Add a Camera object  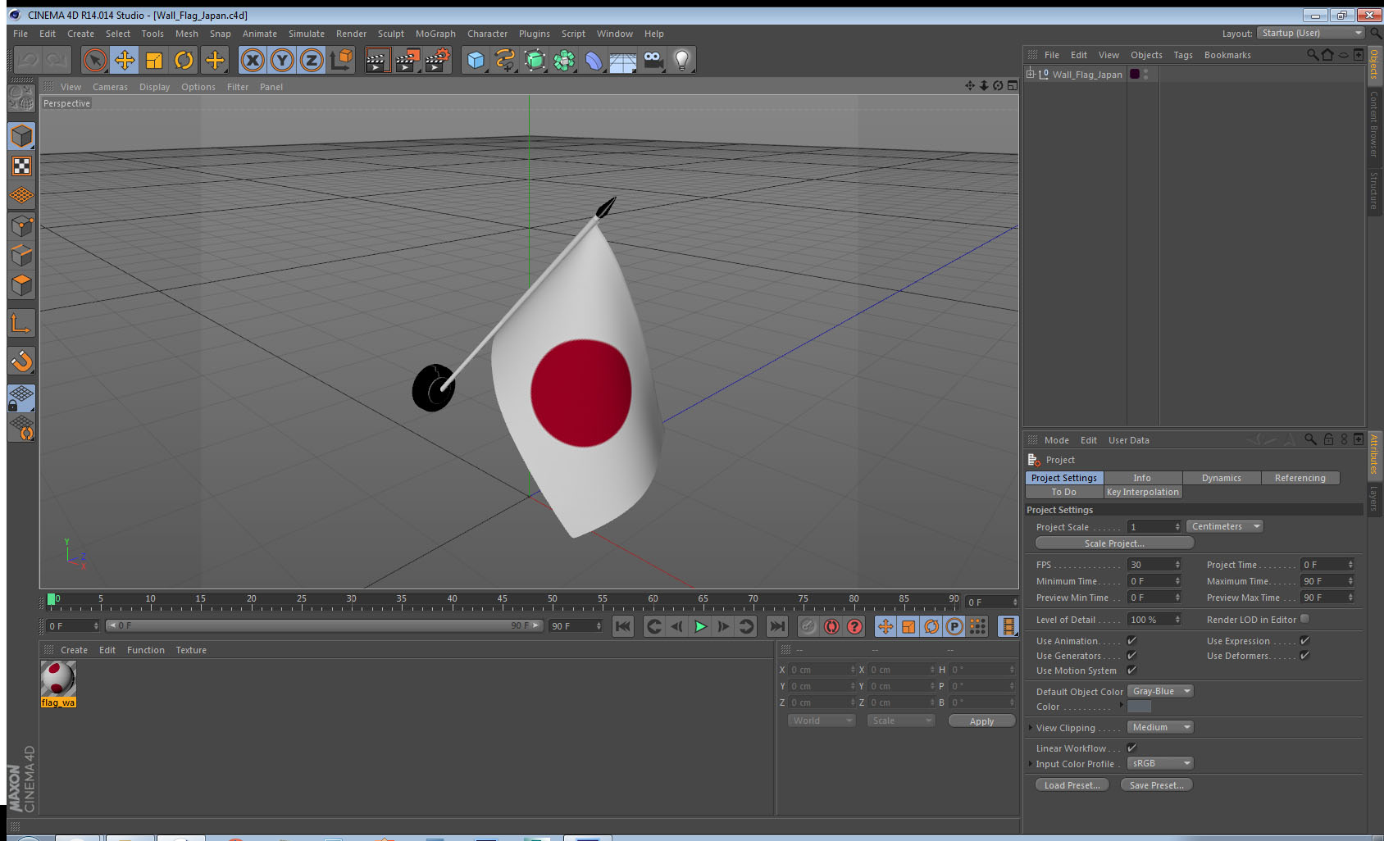click(653, 60)
